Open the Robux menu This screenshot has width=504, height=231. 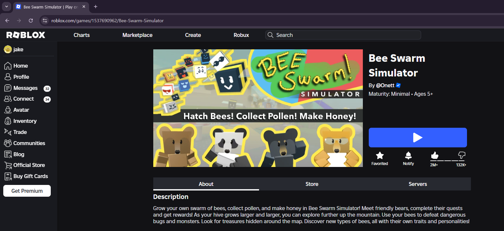click(x=241, y=35)
